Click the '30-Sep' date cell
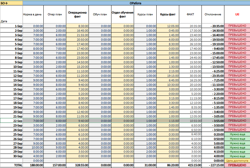250x168 pixels. tap(11, 156)
